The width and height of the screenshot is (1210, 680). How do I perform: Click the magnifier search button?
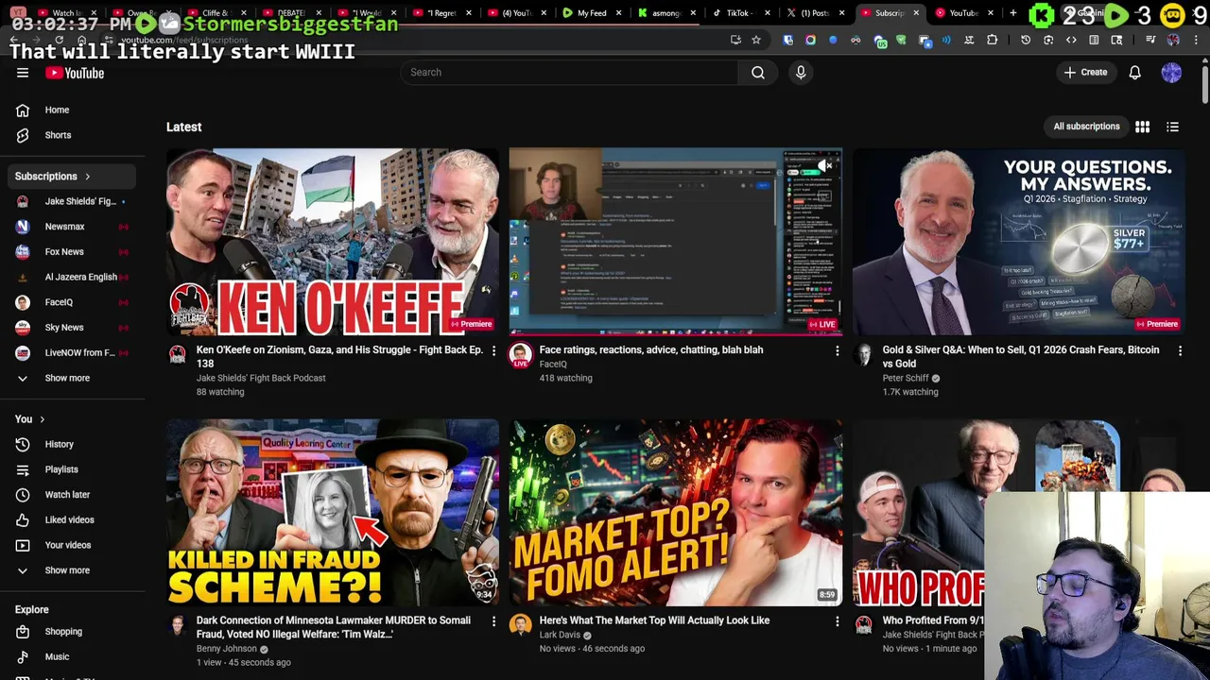pyautogui.click(x=758, y=72)
